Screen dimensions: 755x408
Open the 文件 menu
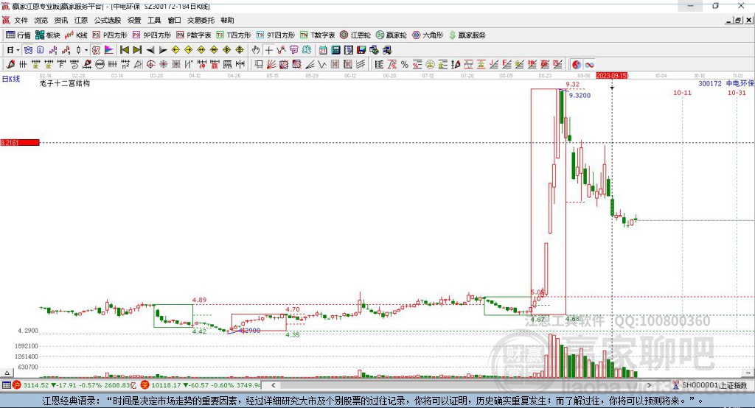pos(21,20)
